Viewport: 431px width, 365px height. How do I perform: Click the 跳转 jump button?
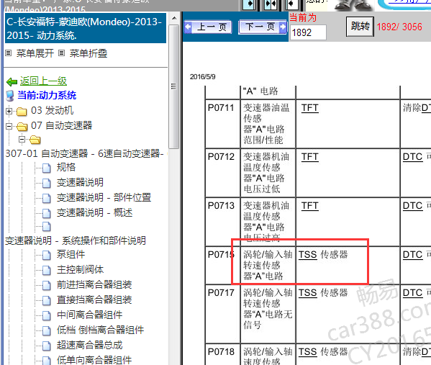coord(360,27)
